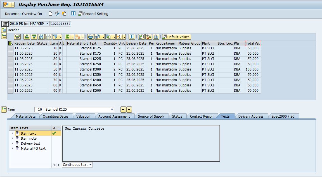Viewport: 322px width, 177px height.
Task: Click the Set Filter funnel icon
Action: (55, 37)
